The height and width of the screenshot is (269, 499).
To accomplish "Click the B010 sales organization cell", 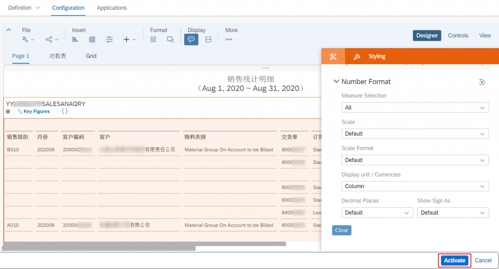I will [x=13, y=150].
